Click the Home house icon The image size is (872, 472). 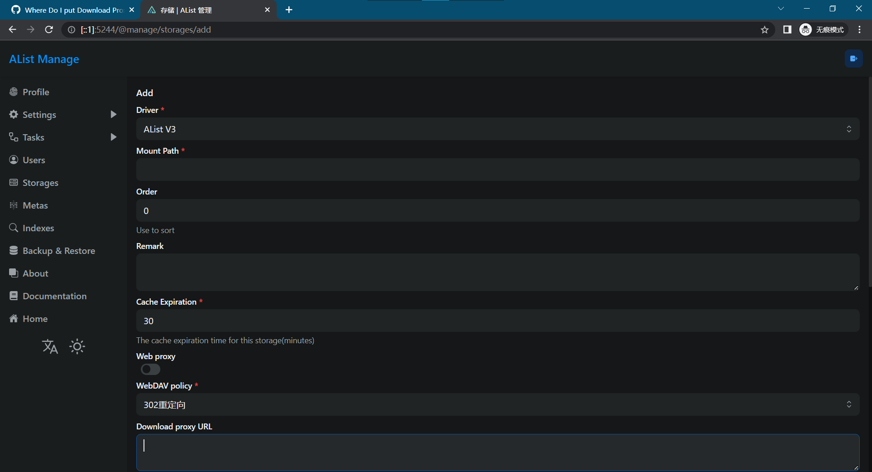(14, 318)
